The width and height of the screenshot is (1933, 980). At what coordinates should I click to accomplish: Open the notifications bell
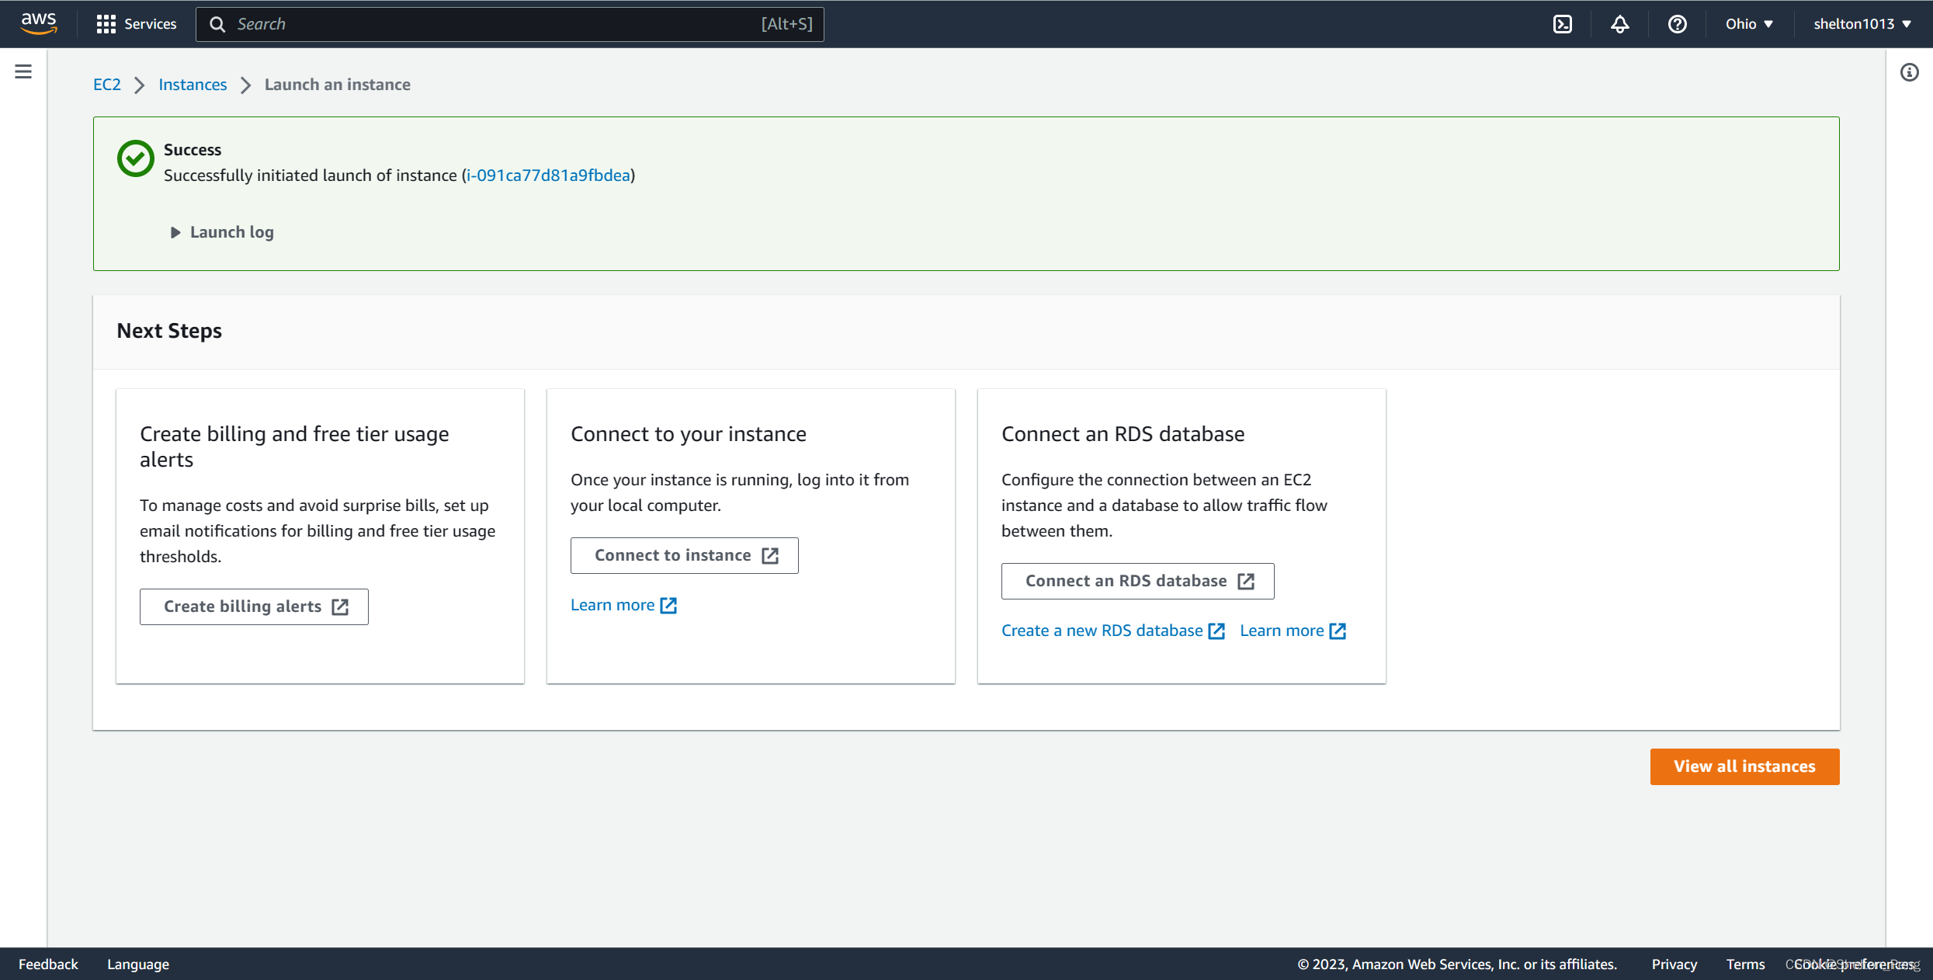pos(1619,24)
